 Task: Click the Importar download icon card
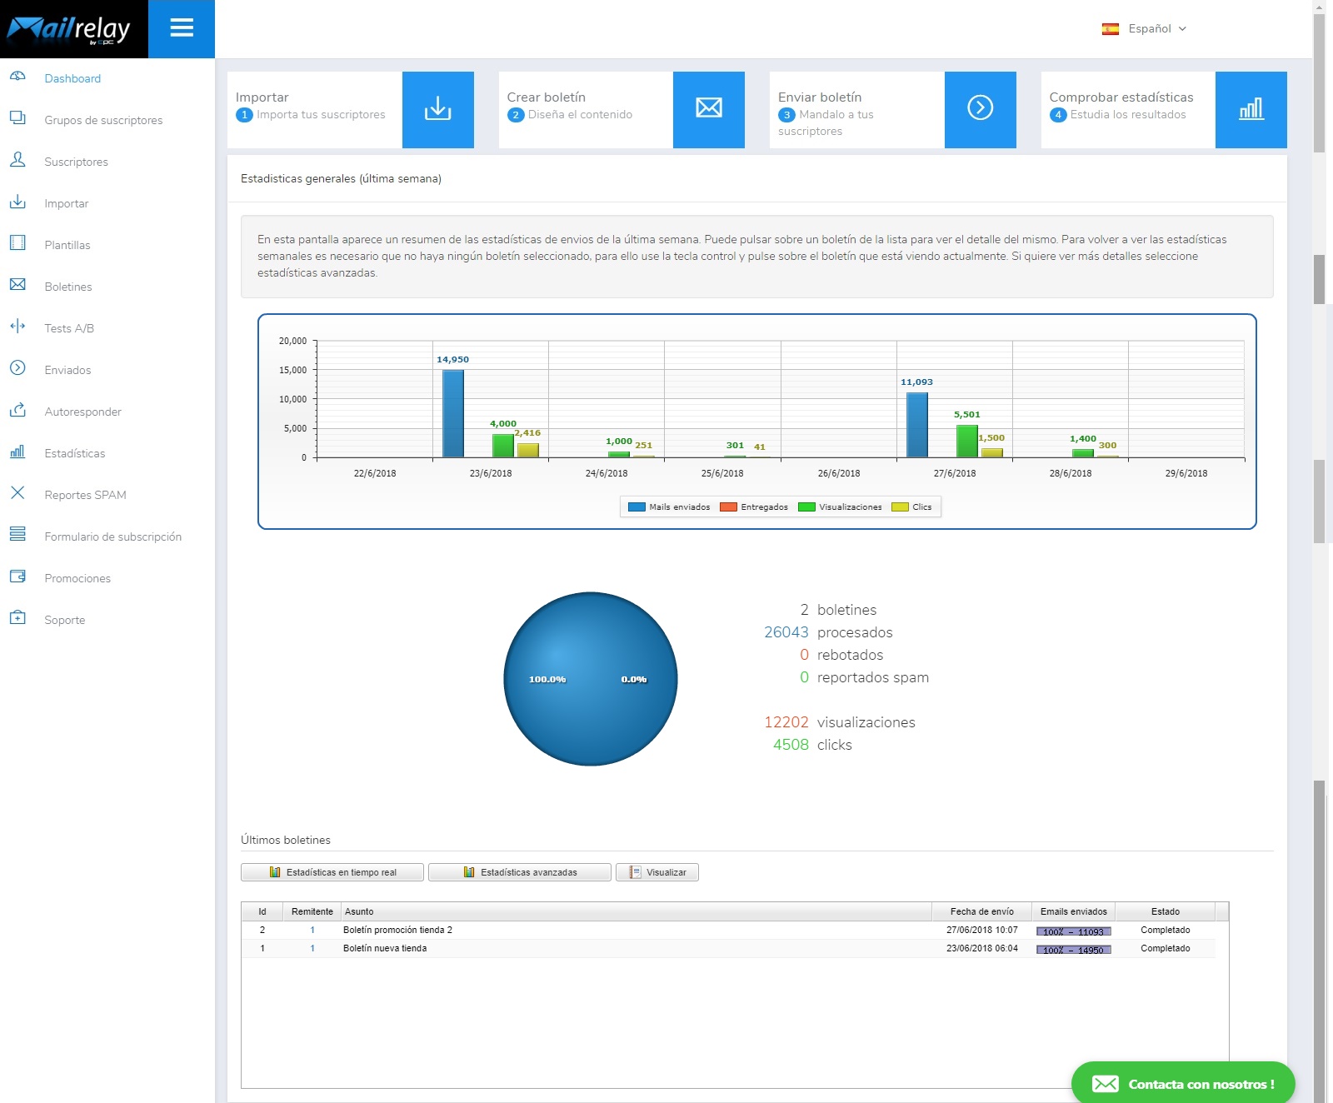click(437, 109)
